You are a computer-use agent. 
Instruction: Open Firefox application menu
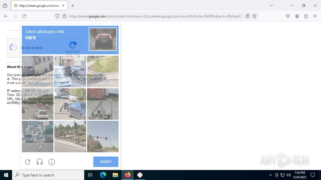315,16
